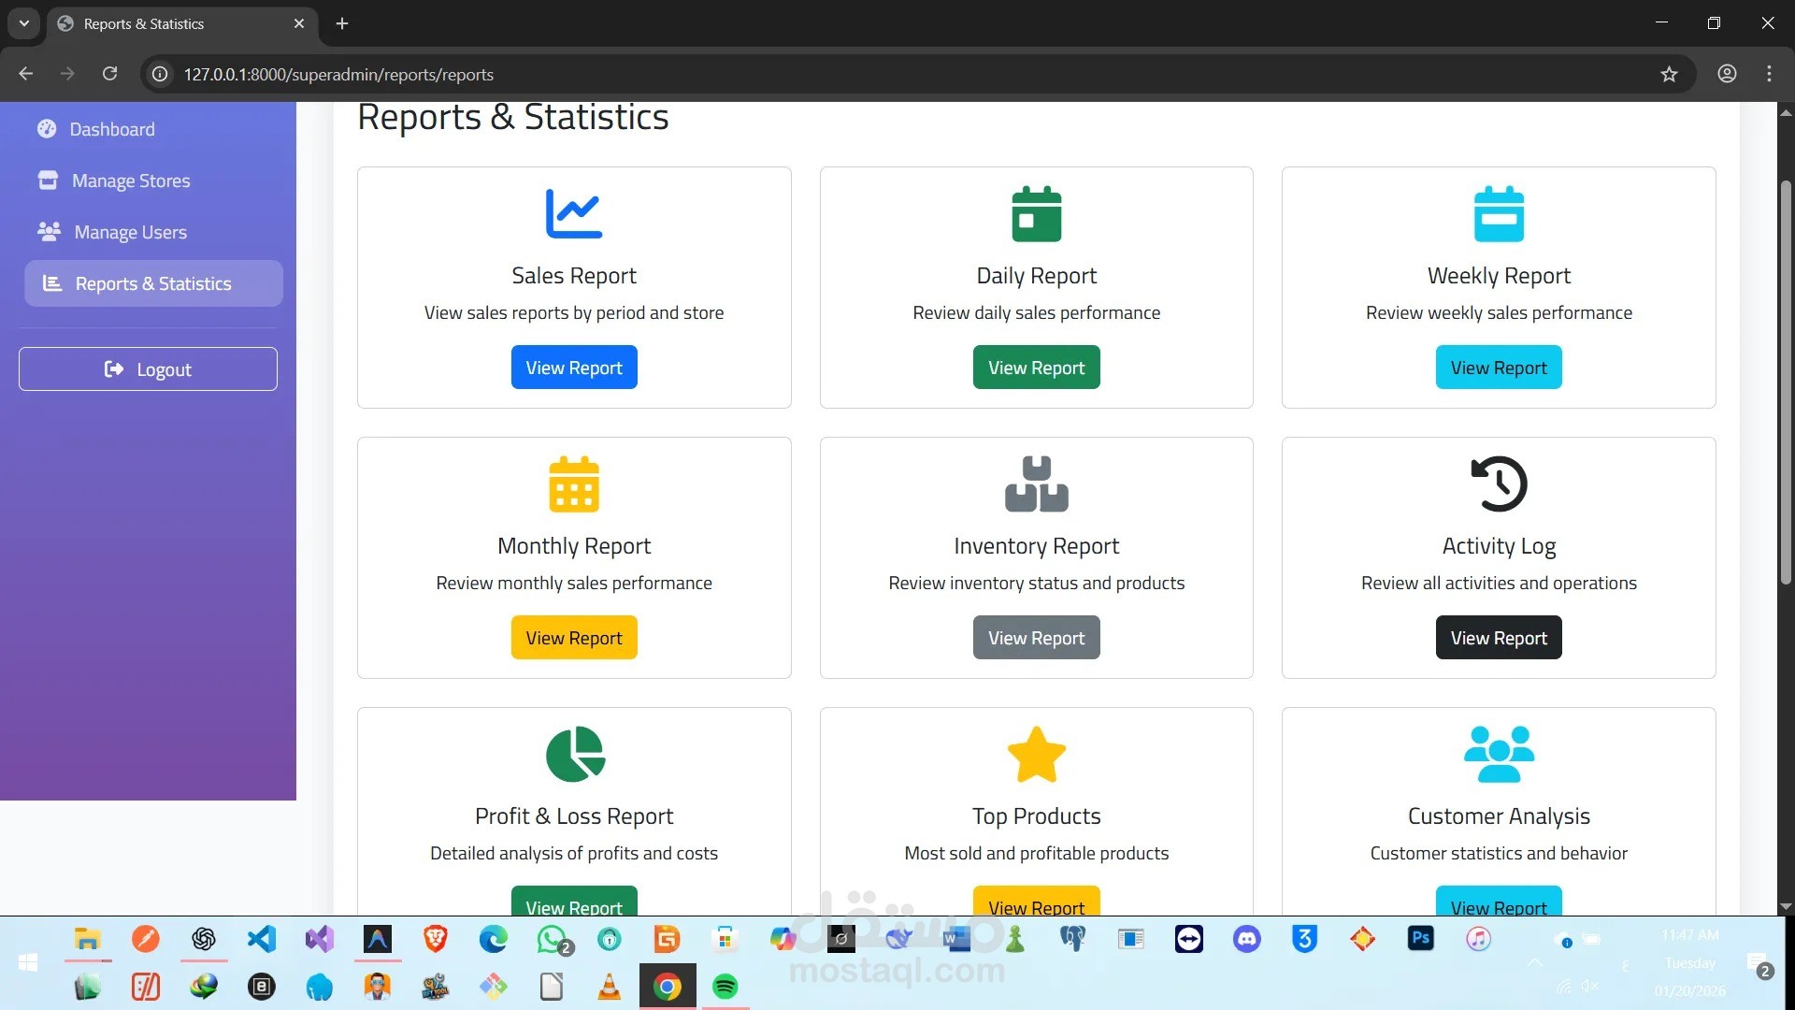
Task: Click the browser address bar URL
Action: click(338, 74)
